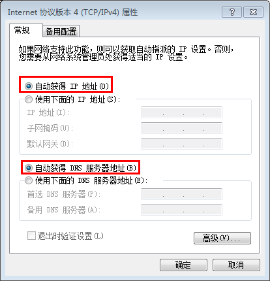This screenshot has height=281, width=270.
Task: Click the IP 地址 input field
Action: pyautogui.click(x=181, y=112)
